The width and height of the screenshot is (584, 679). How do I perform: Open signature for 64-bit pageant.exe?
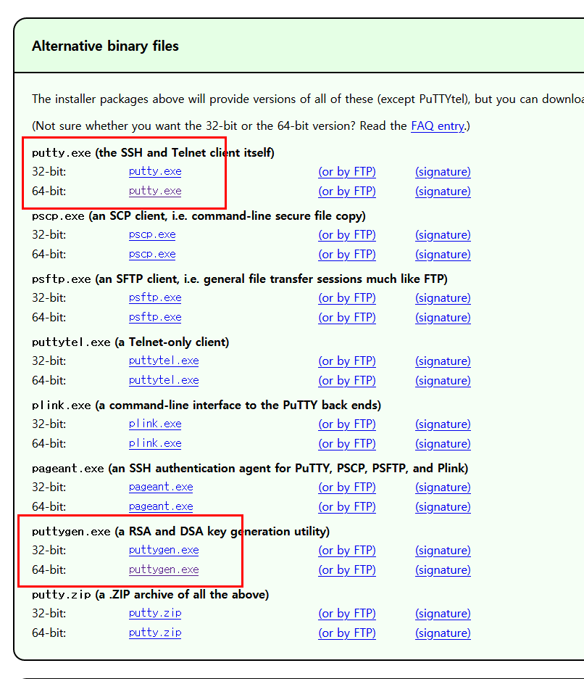pos(443,507)
